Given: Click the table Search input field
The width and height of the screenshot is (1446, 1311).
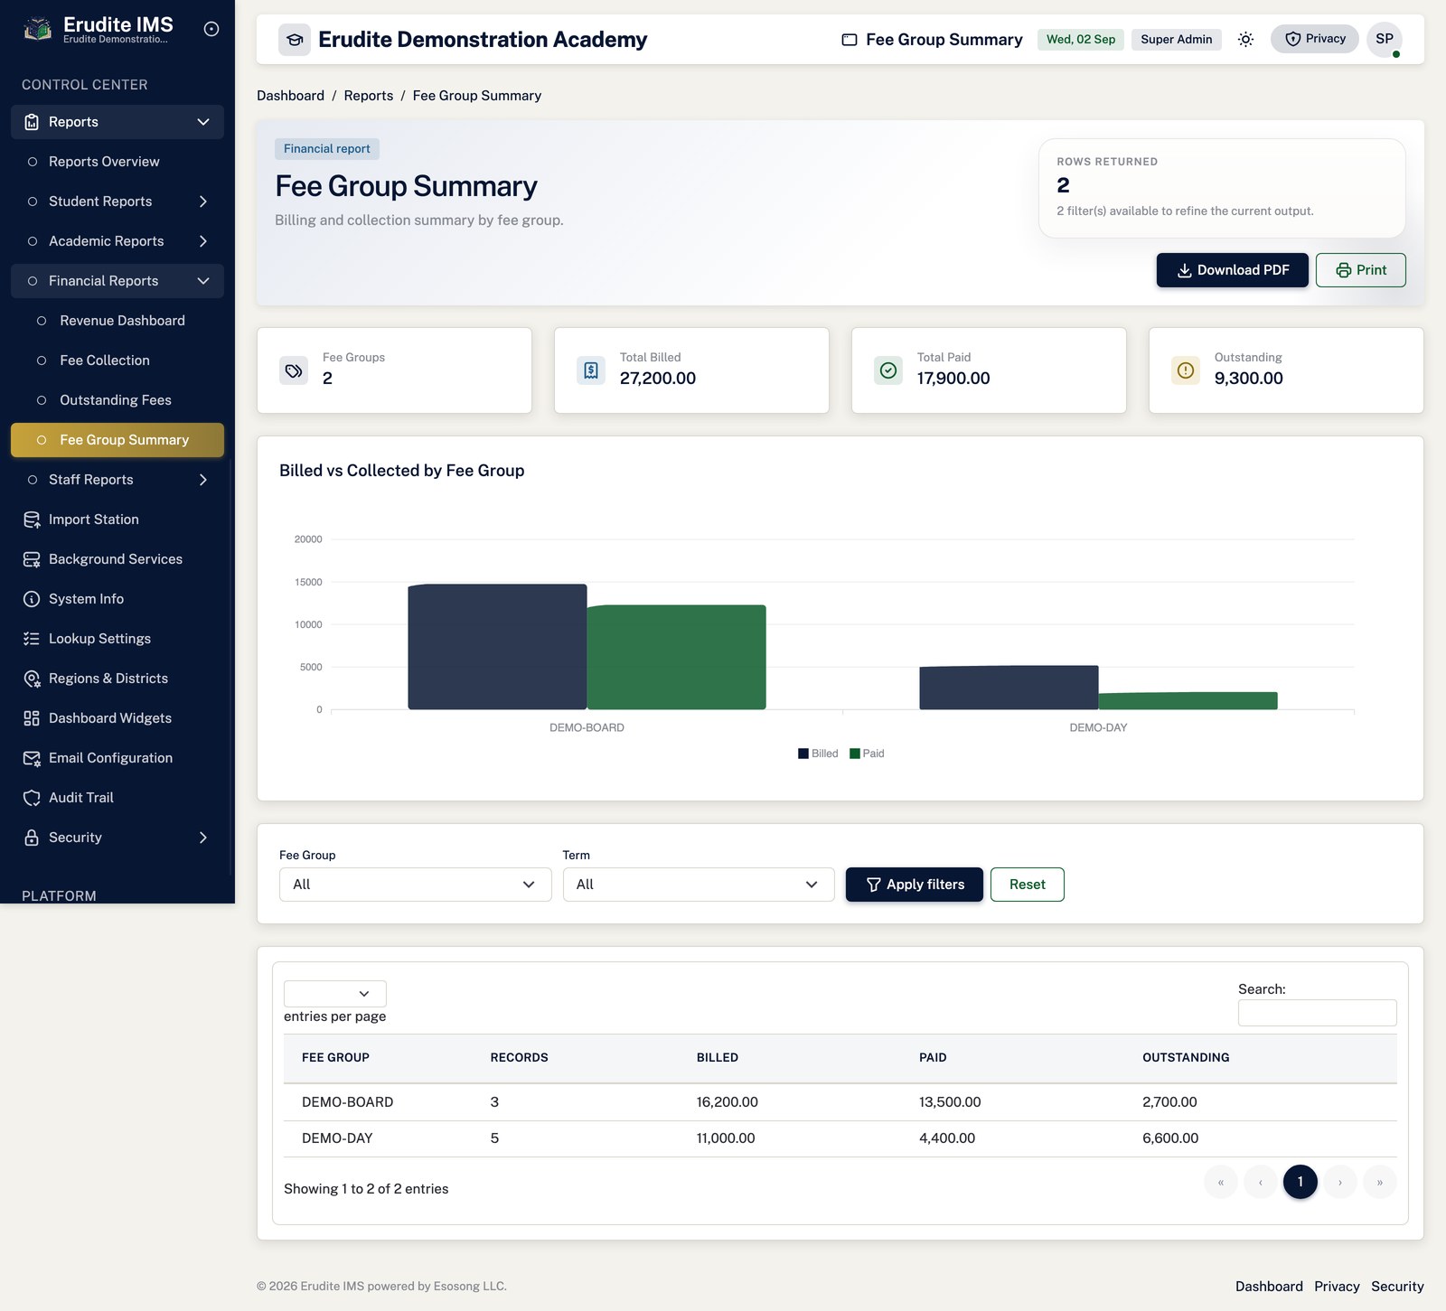Looking at the screenshot, I should pyautogui.click(x=1318, y=1013).
